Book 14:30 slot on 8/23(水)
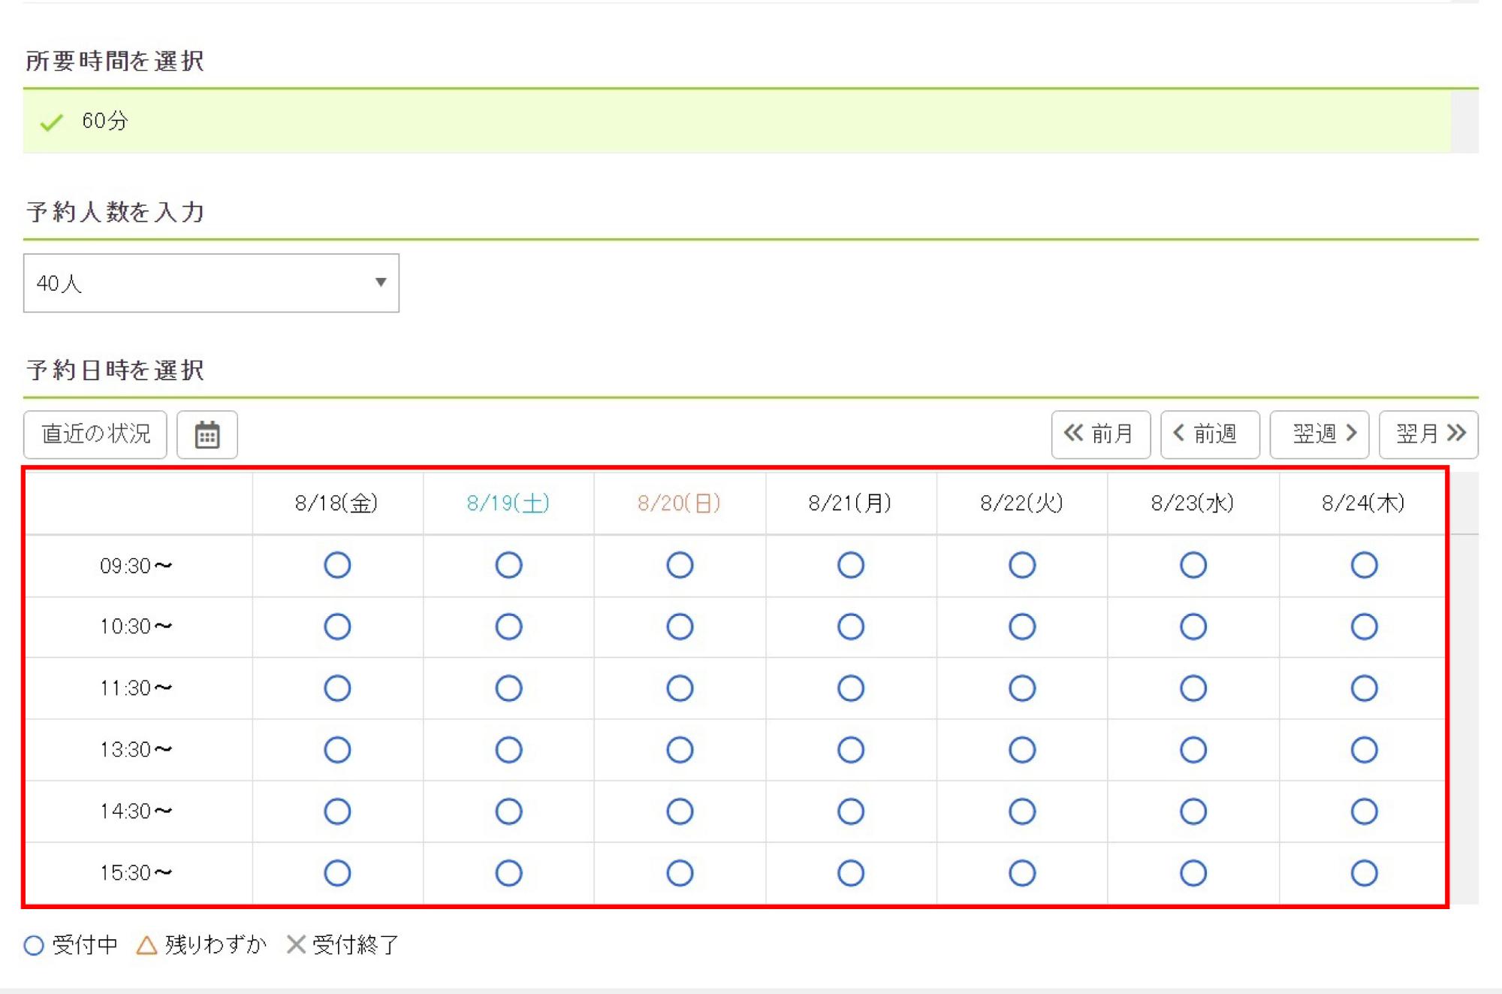Image resolution: width=1502 pixels, height=994 pixels. pyautogui.click(x=1193, y=811)
